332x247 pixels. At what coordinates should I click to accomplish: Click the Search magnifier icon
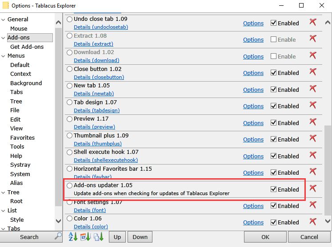[58, 236]
